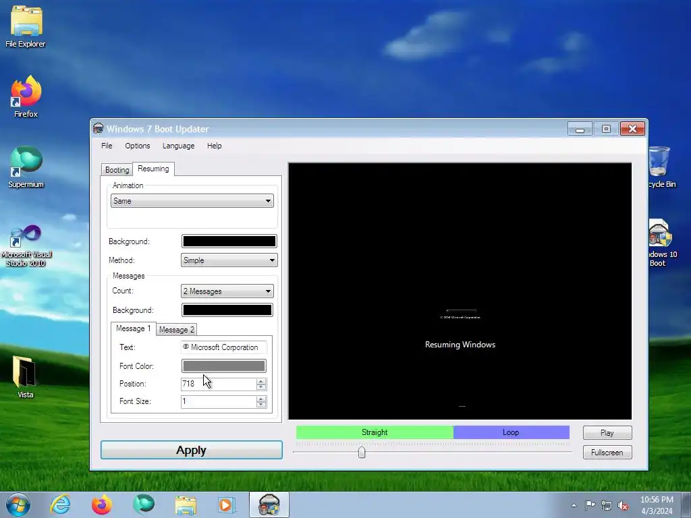Expand the Method 'Simple' dropdown
Image resolution: width=691 pixels, height=518 pixels.
(x=229, y=260)
